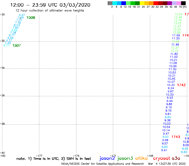189x166 pixels.
Task: Click the 'Mar 4 13:27:39 UTC 2020' timestamp
Action: (x=167, y=164)
